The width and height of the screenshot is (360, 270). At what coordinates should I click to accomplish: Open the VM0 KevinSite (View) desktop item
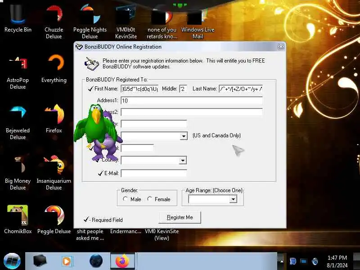[162, 234]
